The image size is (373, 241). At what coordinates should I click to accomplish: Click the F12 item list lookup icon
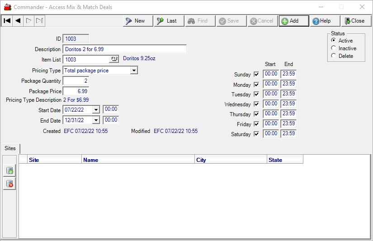(x=114, y=59)
